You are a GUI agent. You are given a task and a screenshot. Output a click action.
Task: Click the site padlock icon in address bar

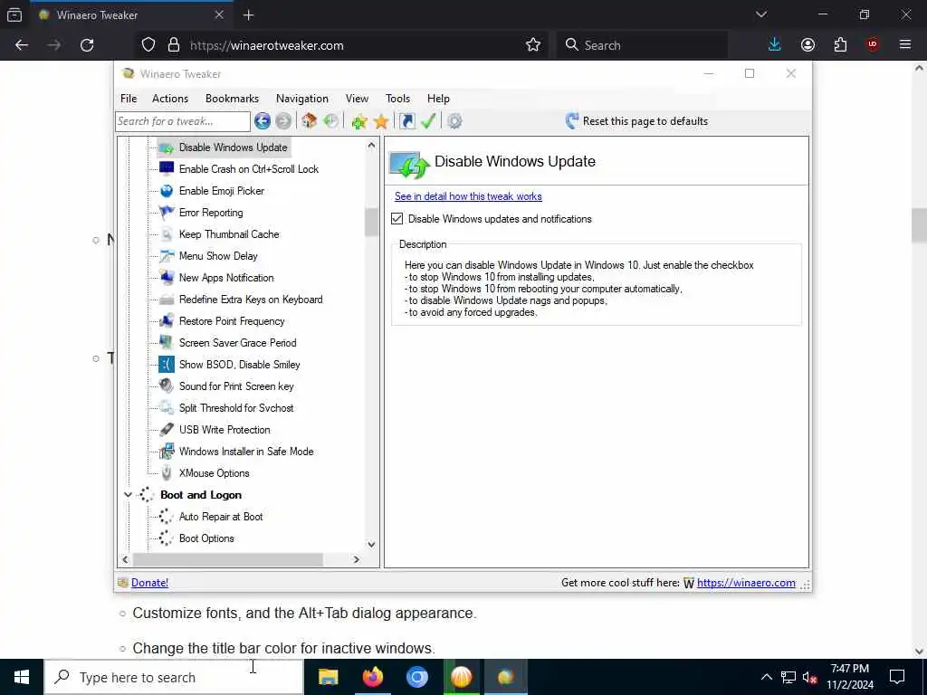(174, 45)
